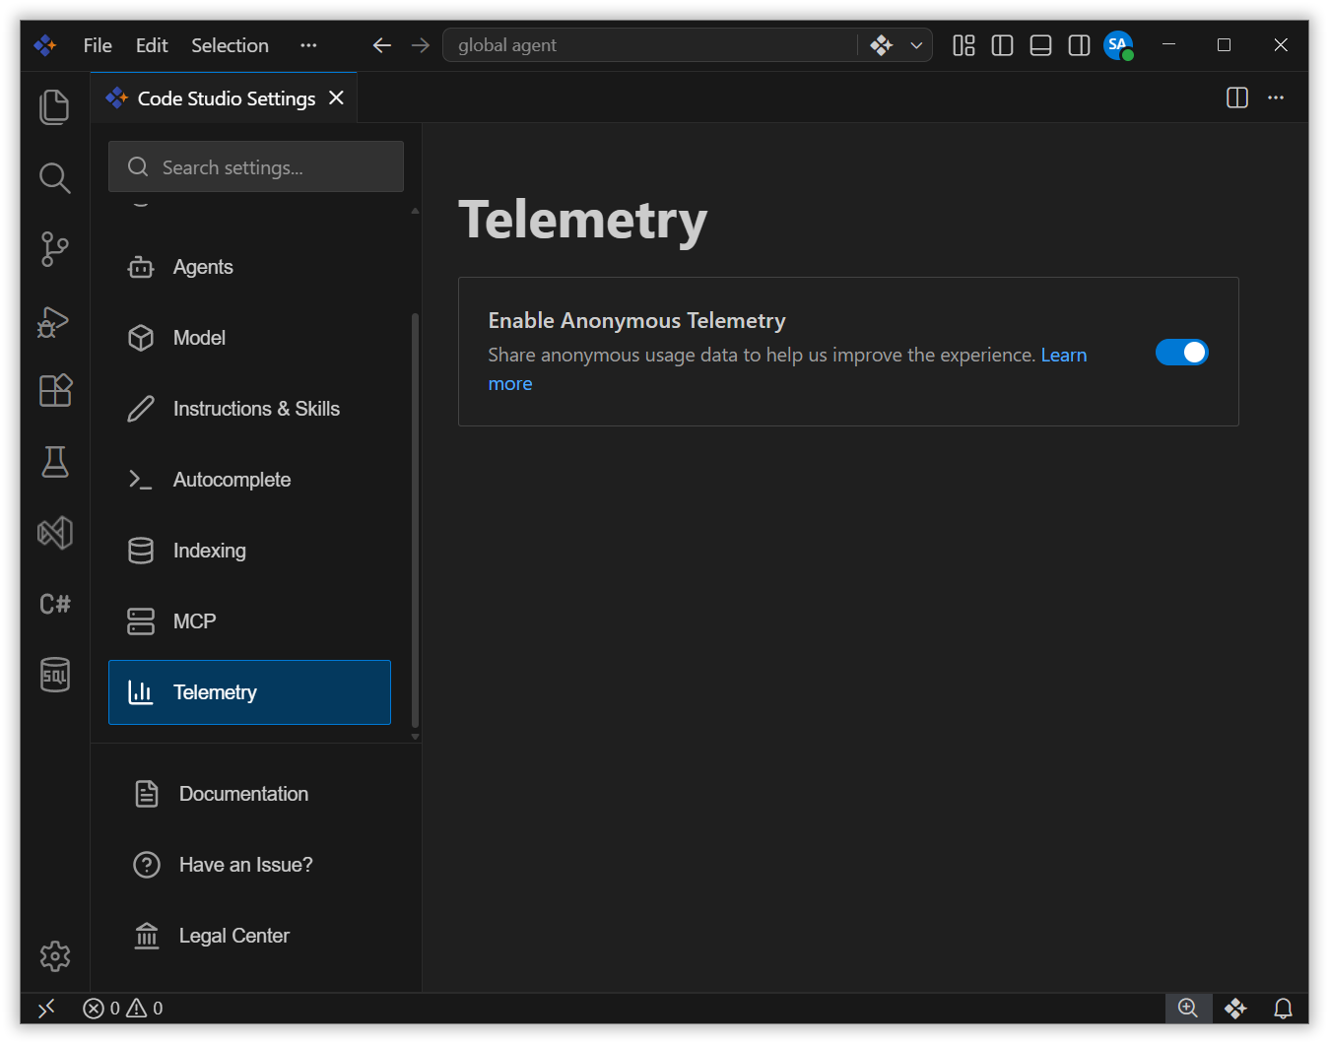Open the Edit menu
The height and width of the screenshot is (1044, 1329).
pos(152,45)
